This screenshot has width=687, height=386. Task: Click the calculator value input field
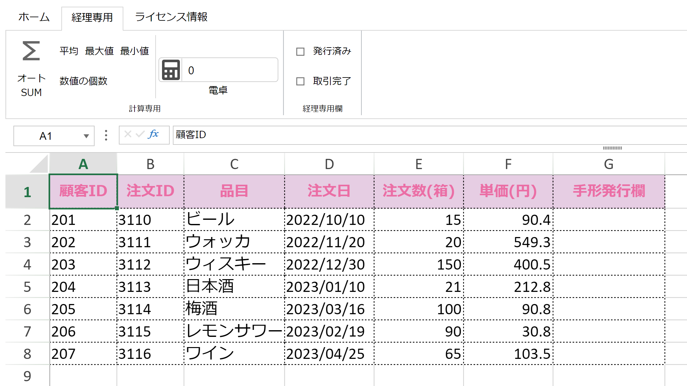(230, 70)
